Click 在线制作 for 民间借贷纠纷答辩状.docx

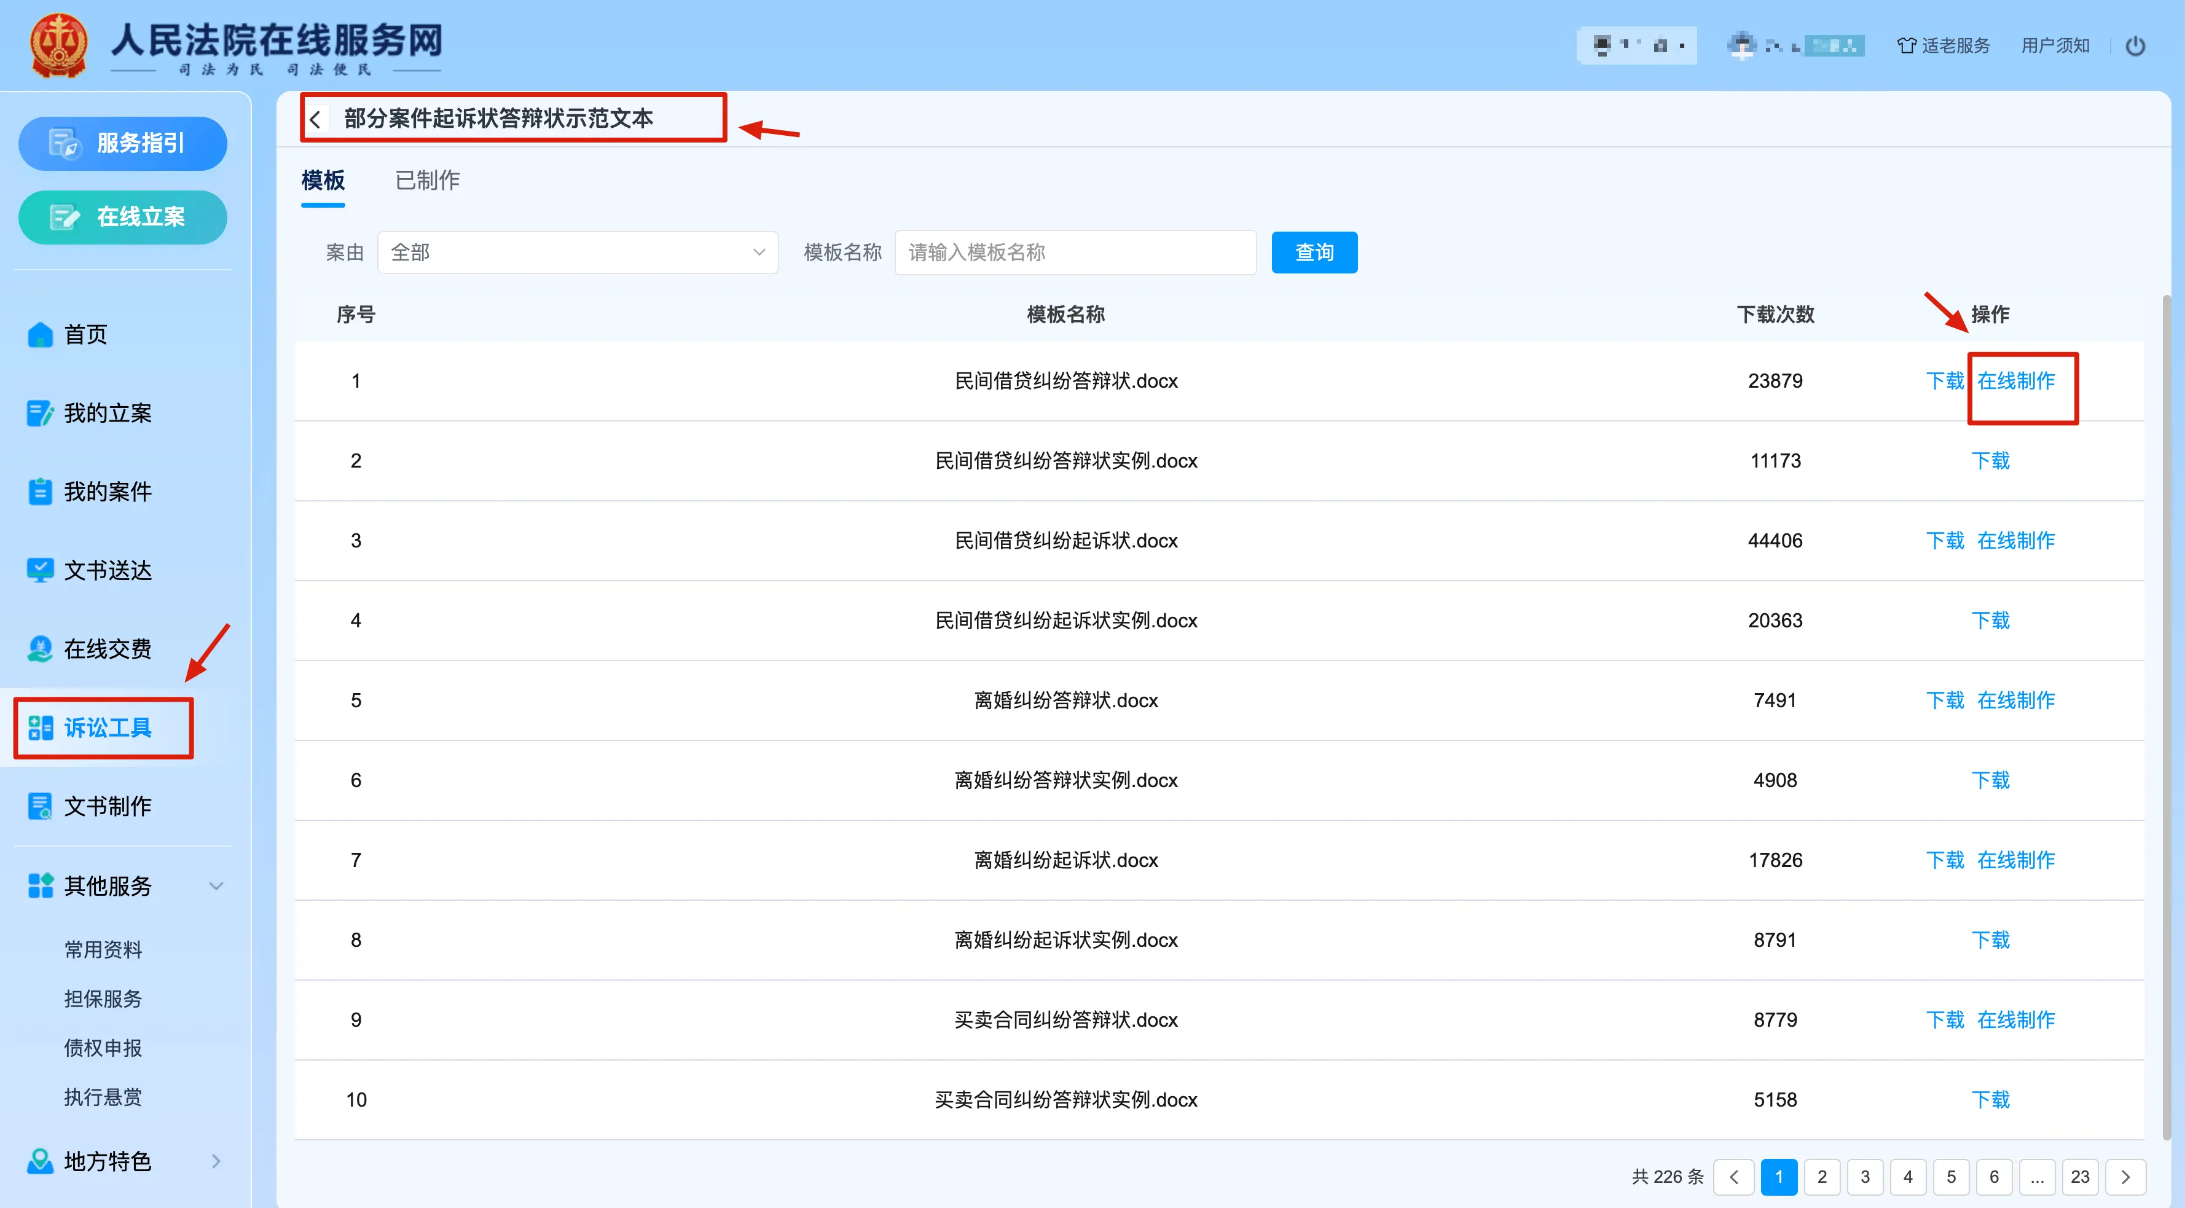click(x=2015, y=381)
